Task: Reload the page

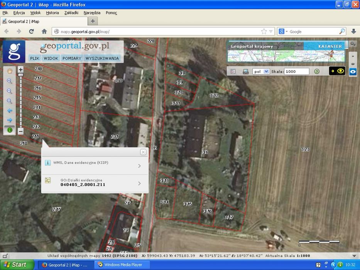Action: pyautogui.click(x=32, y=32)
